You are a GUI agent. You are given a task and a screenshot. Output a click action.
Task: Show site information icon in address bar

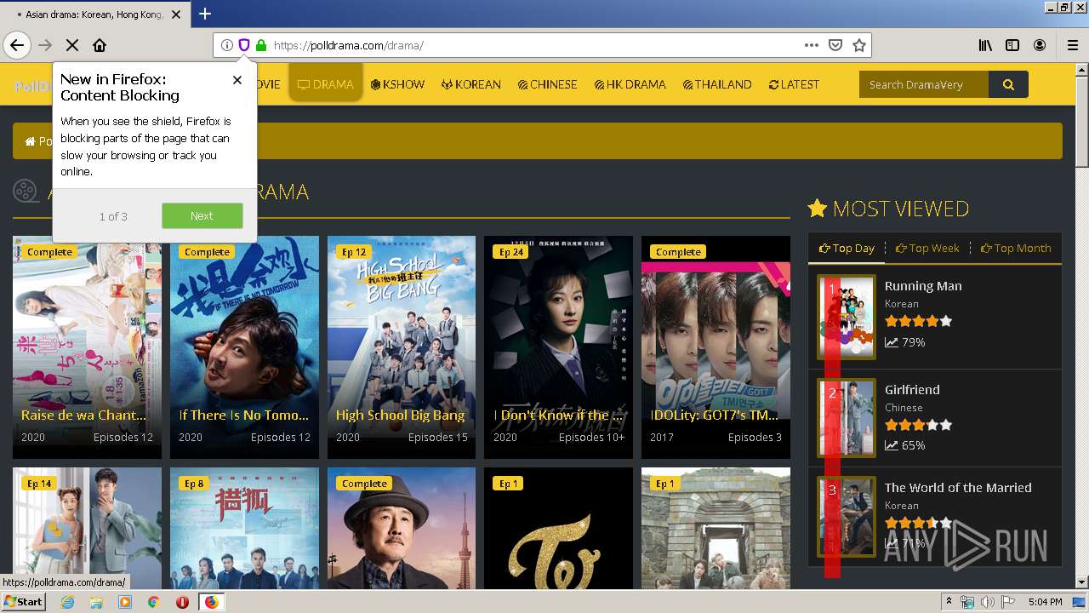[227, 45]
